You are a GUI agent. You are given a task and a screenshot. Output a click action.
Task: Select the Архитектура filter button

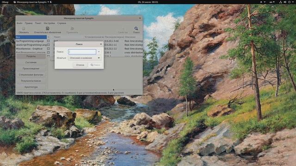click(31, 87)
